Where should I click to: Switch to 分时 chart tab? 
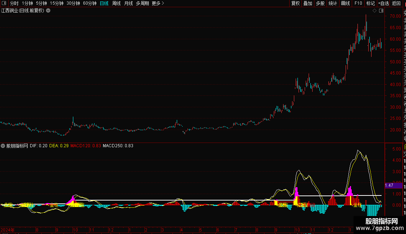coord(14,3)
